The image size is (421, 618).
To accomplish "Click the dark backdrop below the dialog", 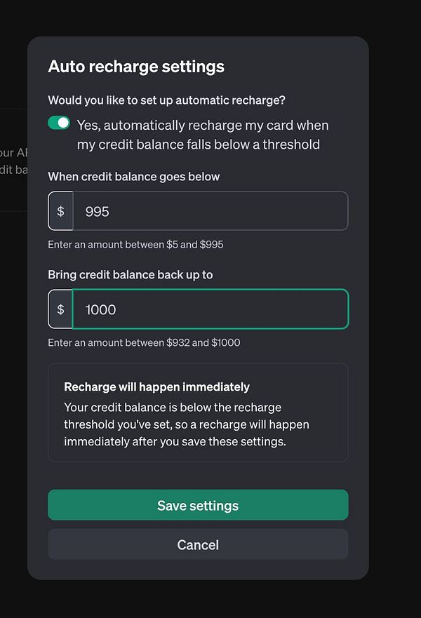I will click(x=210, y=600).
